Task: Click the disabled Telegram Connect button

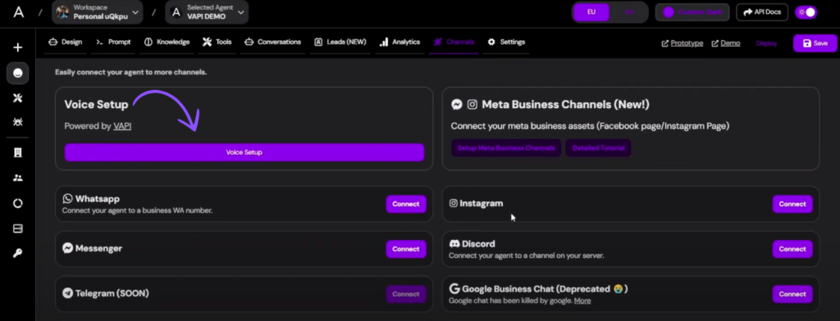Action: tap(406, 294)
